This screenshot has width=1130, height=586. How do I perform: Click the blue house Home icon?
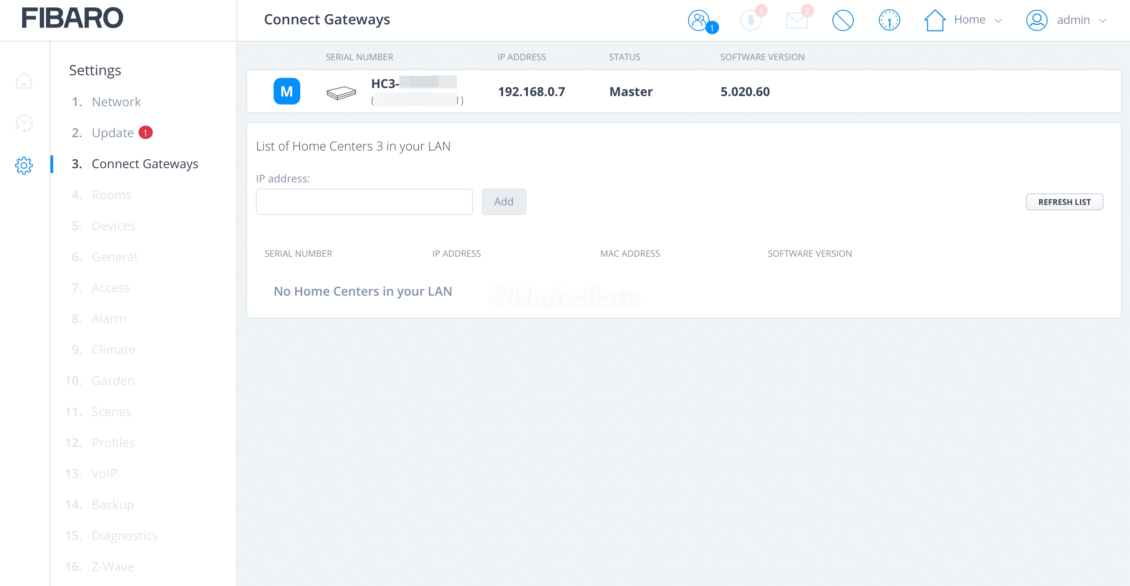click(x=935, y=20)
